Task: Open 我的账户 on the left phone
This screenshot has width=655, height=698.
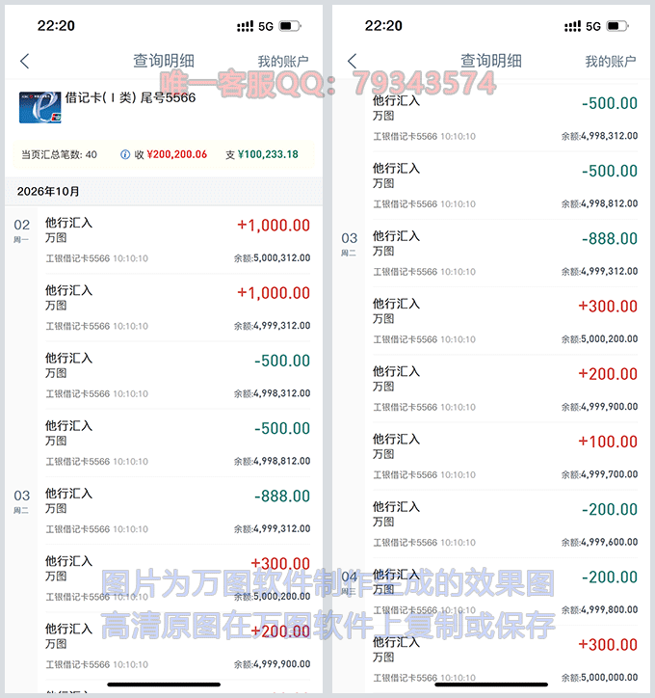Action: (283, 61)
